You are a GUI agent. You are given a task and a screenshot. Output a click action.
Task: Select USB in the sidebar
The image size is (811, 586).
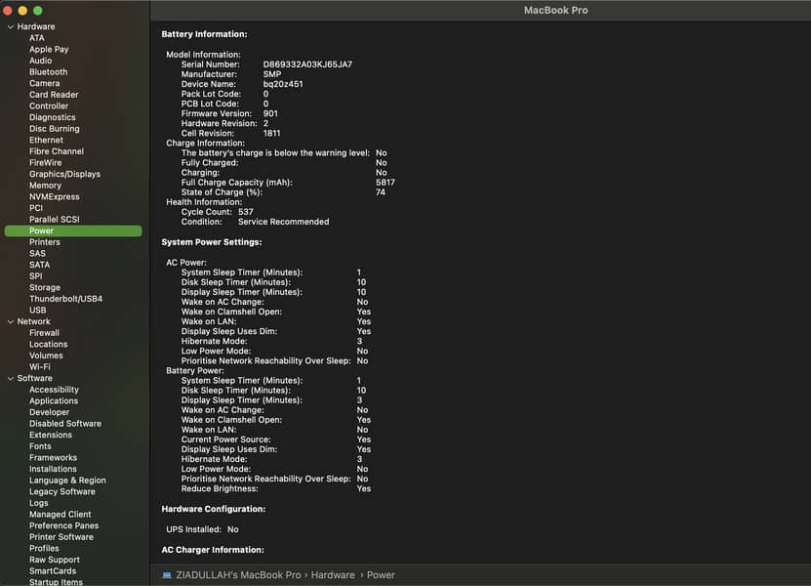point(37,312)
